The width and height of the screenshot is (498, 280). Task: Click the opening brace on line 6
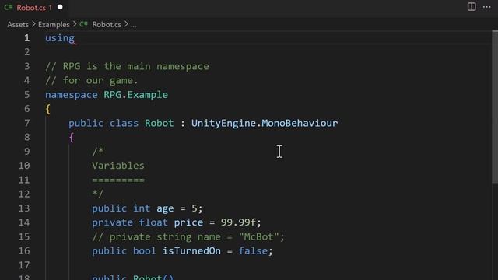48,109
